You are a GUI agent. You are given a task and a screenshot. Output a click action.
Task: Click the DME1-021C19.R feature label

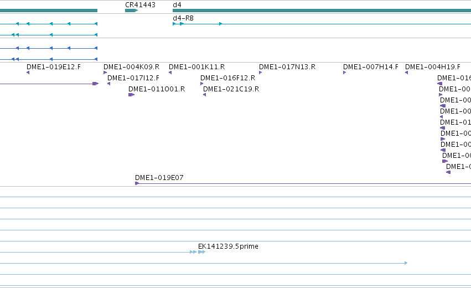(231, 89)
